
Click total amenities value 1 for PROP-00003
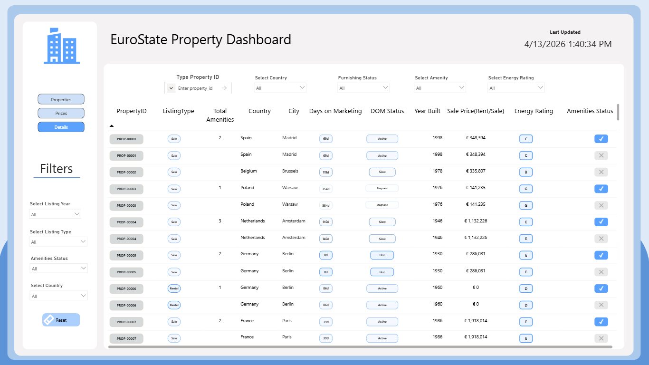coord(220,188)
